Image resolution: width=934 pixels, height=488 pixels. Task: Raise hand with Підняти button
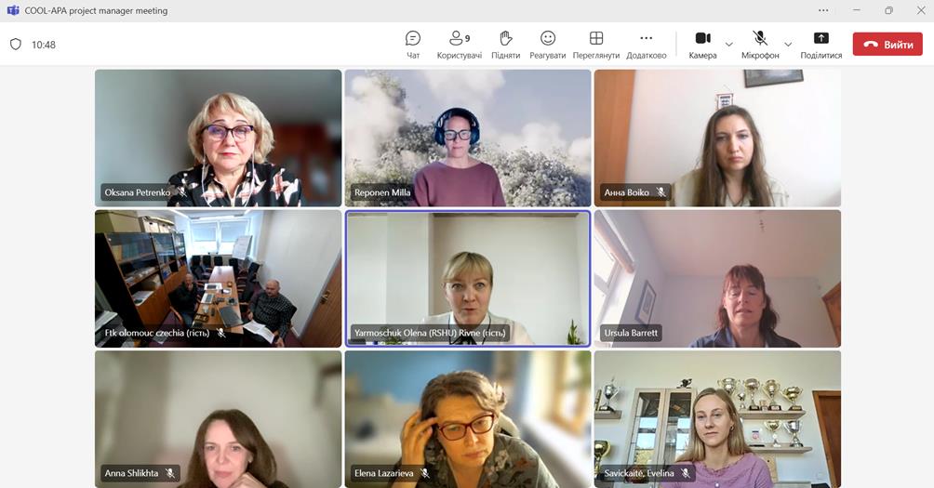coord(505,44)
